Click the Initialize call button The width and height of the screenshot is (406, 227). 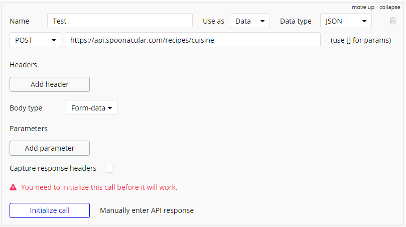pos(50,210)
